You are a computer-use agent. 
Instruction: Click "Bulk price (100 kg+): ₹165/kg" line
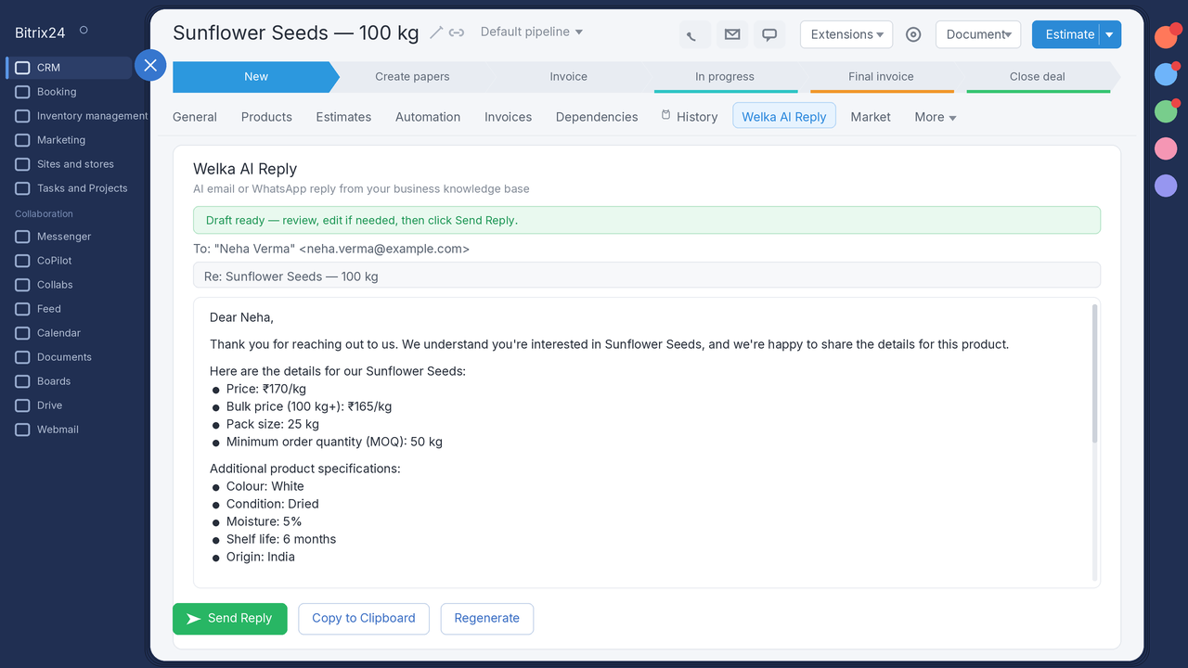(309, 406)
